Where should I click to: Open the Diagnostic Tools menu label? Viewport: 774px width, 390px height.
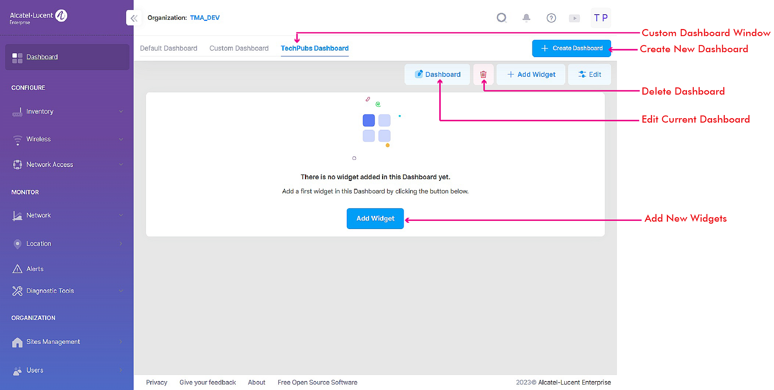point(50,291)
